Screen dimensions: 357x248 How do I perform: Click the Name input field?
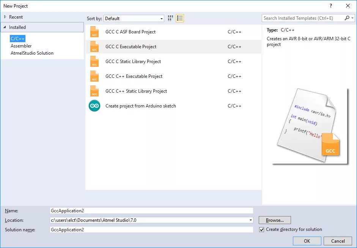coord(151,211)
